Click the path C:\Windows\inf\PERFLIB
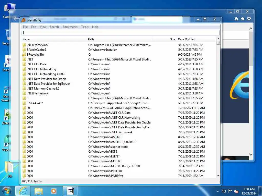 (x=105, y=171)
